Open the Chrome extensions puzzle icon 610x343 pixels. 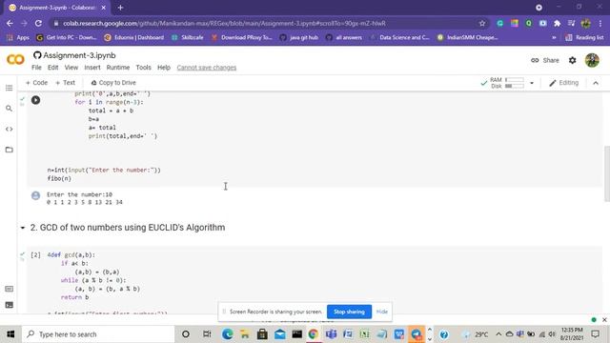click(x=557, y=23)
